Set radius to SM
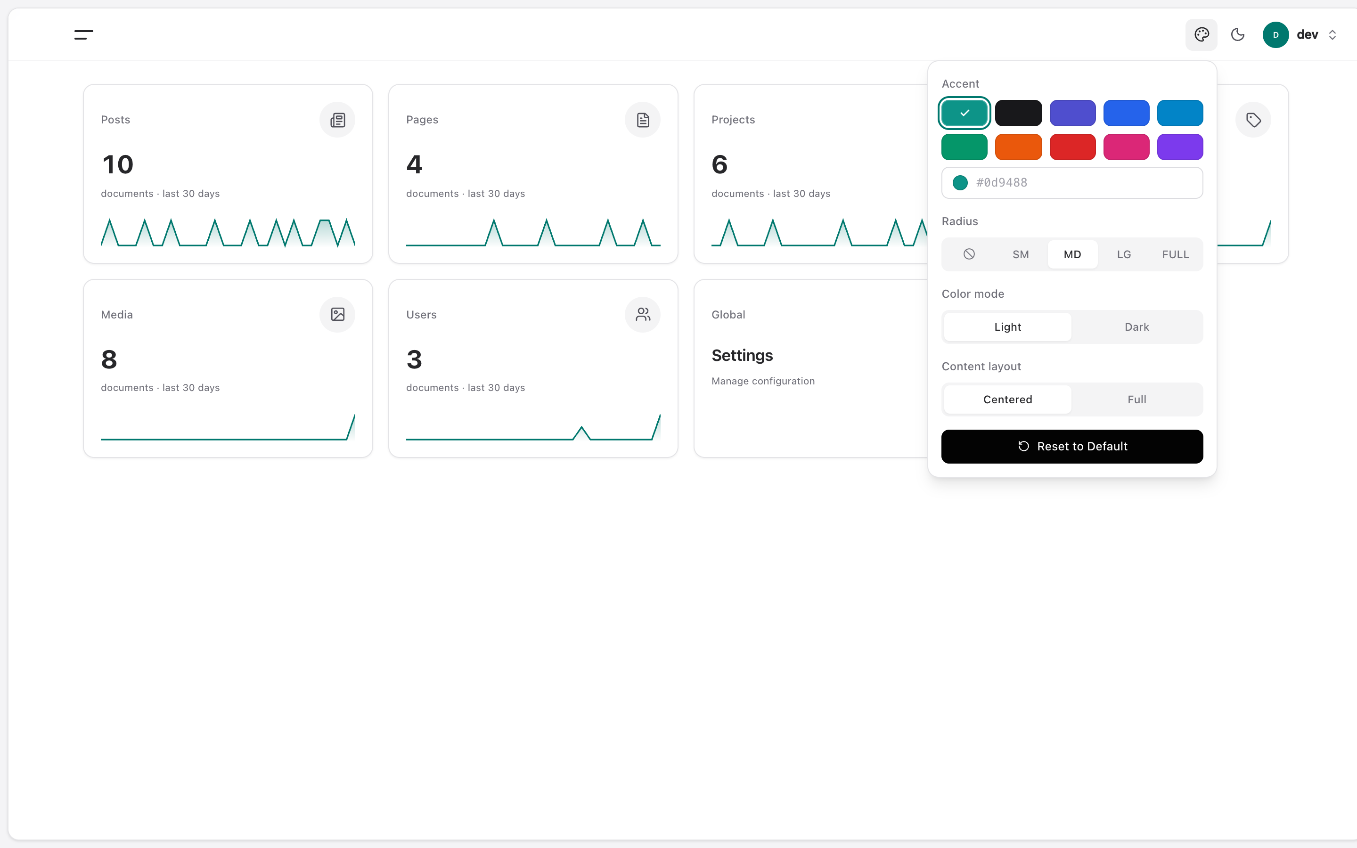The width and height of the screenshot is (1357, 848). (1021, 254)
